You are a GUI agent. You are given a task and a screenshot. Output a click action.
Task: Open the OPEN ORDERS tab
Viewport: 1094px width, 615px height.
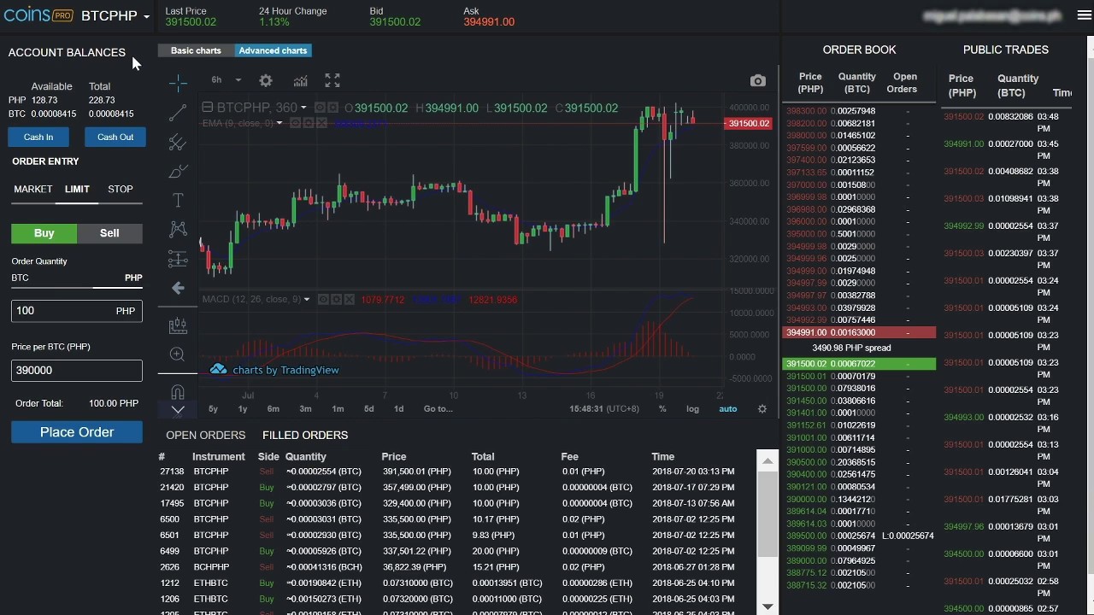pyautogui.click(x=205, y=435)
